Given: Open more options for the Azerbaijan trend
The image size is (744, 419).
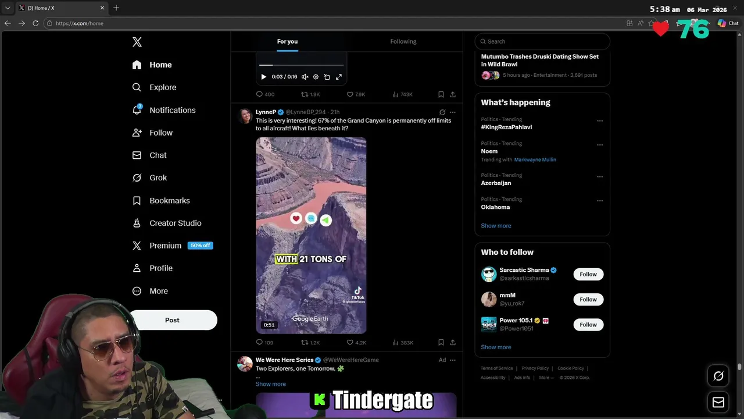Looking at the screenshot, I should pyautogui.click(x=600, y=177).
